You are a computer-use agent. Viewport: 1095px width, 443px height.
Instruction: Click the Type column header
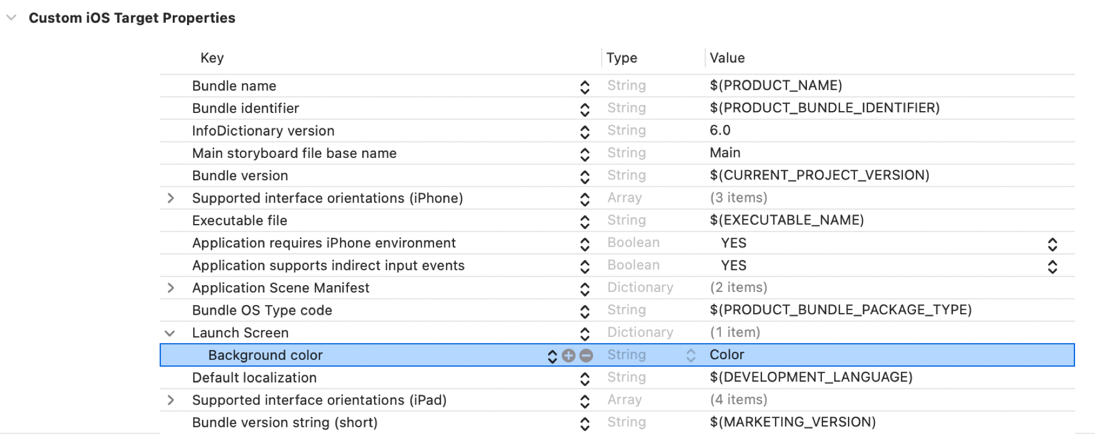[x=622, y=58]
